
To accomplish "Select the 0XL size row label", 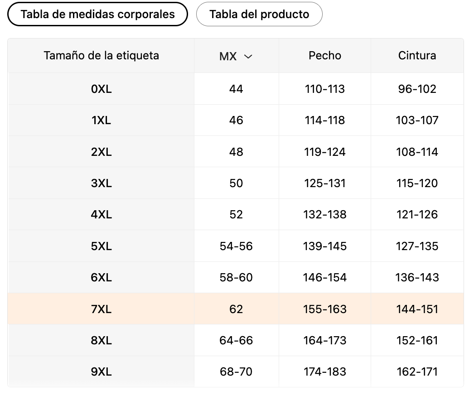I will 101,89.
